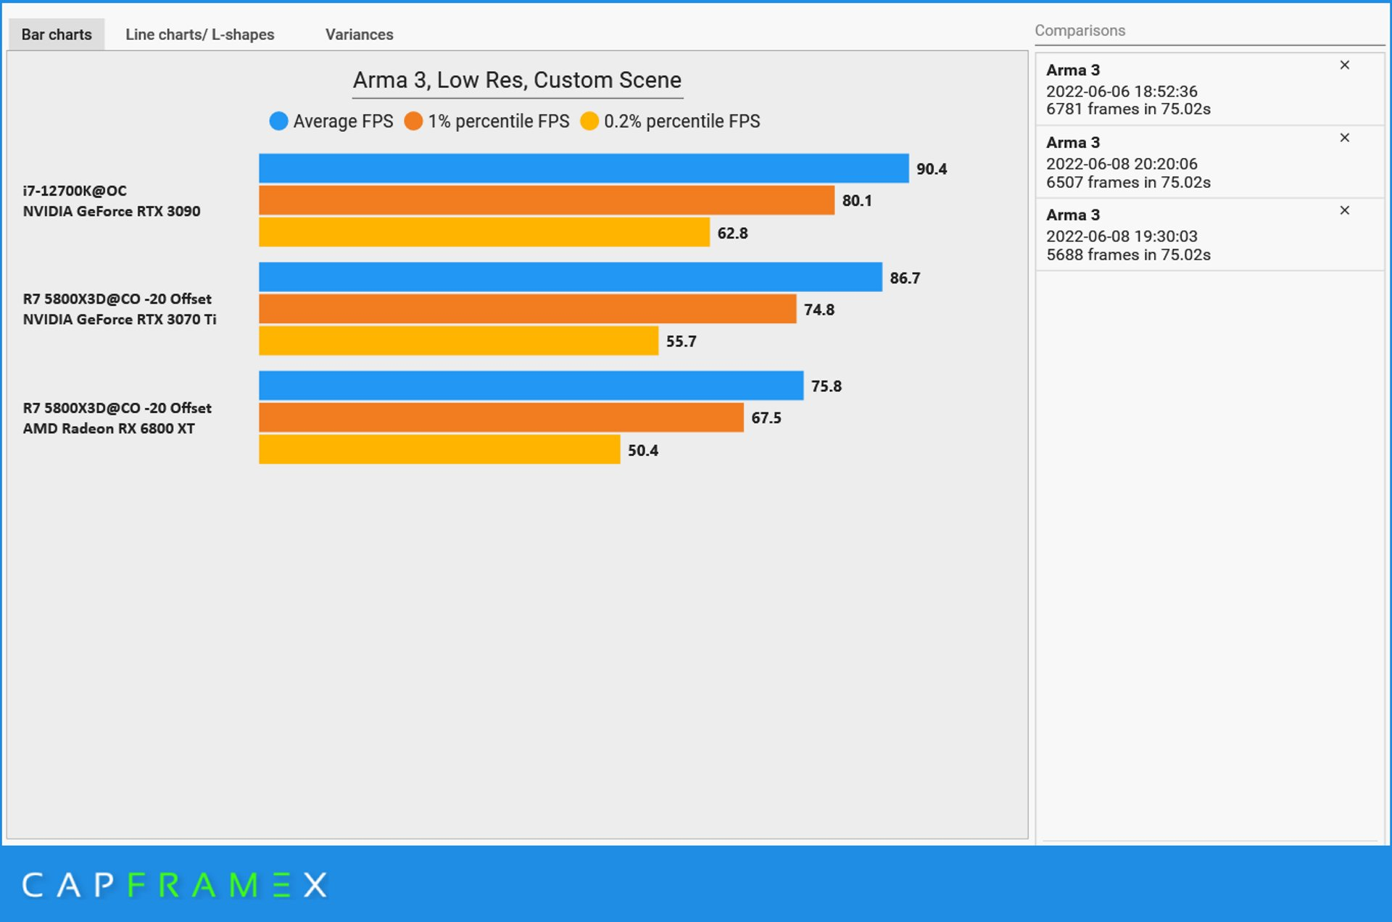Remove the 18:52:36 Arma 3 comparison
1392x922 pixels.
coord(1344,65)
